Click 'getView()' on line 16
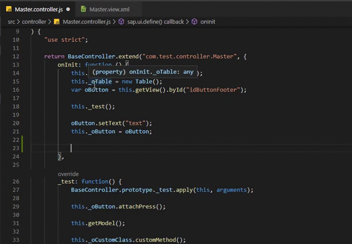The height and width of the screenshot is (244, 352). 151,90
